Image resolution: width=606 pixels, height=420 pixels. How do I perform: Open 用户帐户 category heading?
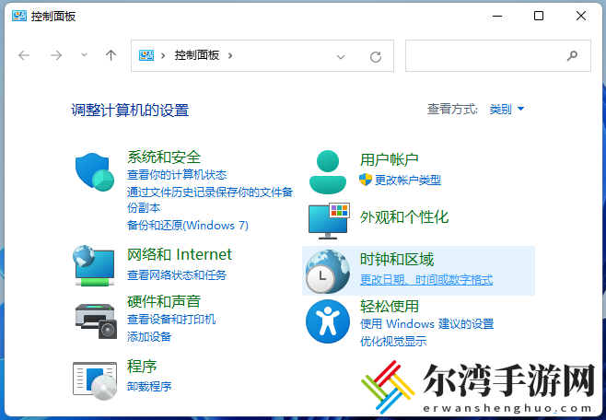(390, 159)
